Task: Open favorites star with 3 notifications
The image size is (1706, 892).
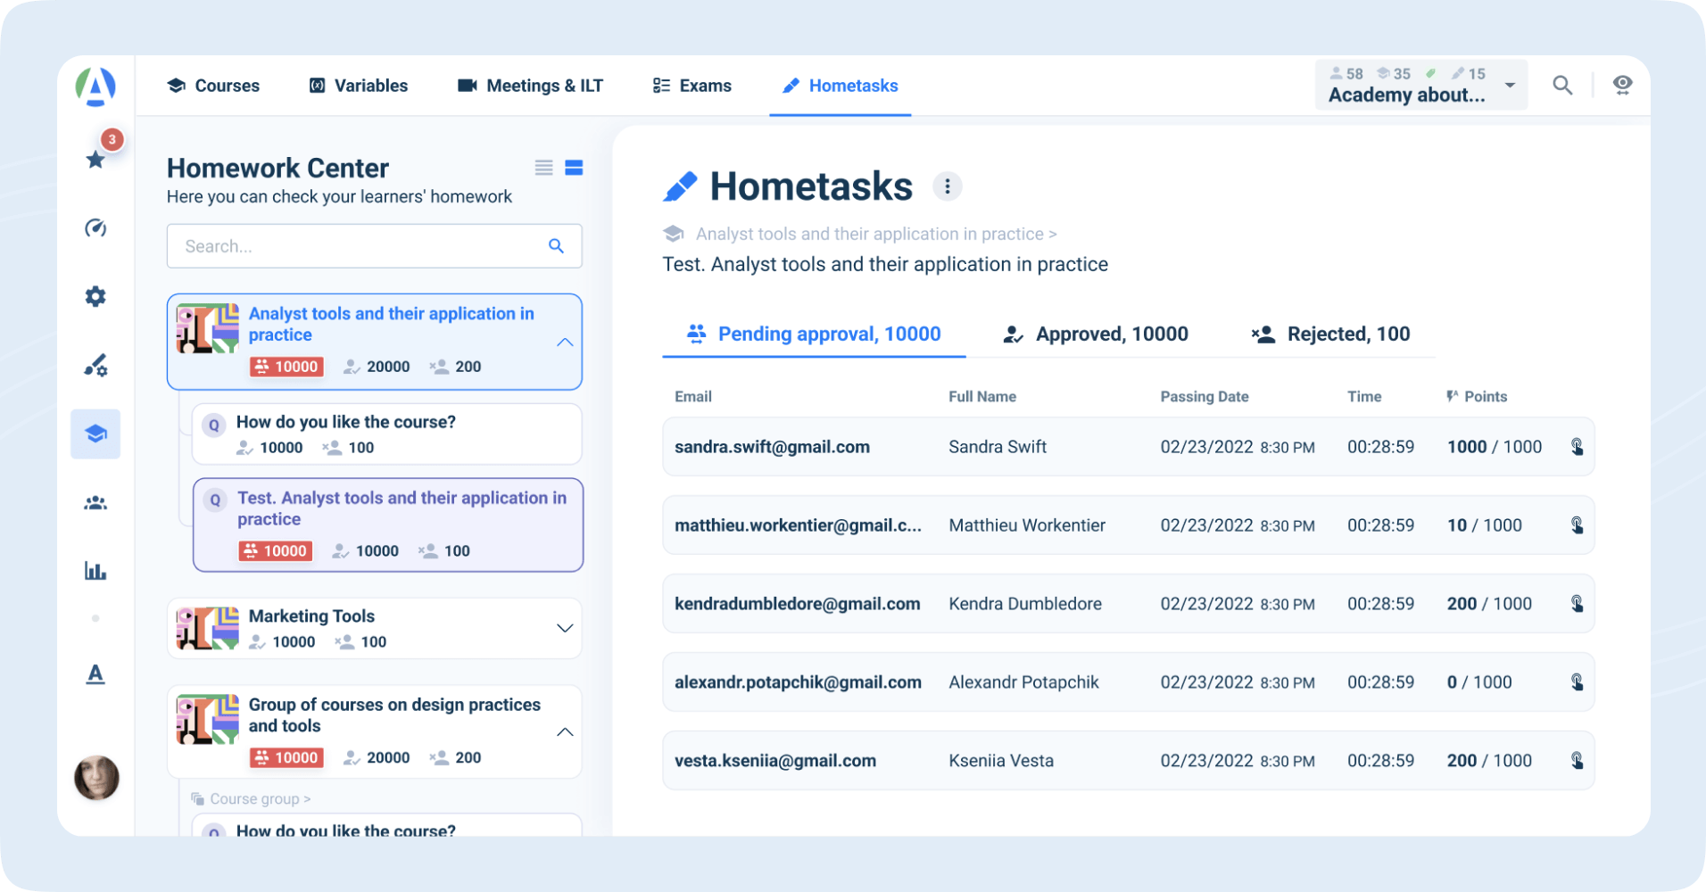Action: pos(95,160)
